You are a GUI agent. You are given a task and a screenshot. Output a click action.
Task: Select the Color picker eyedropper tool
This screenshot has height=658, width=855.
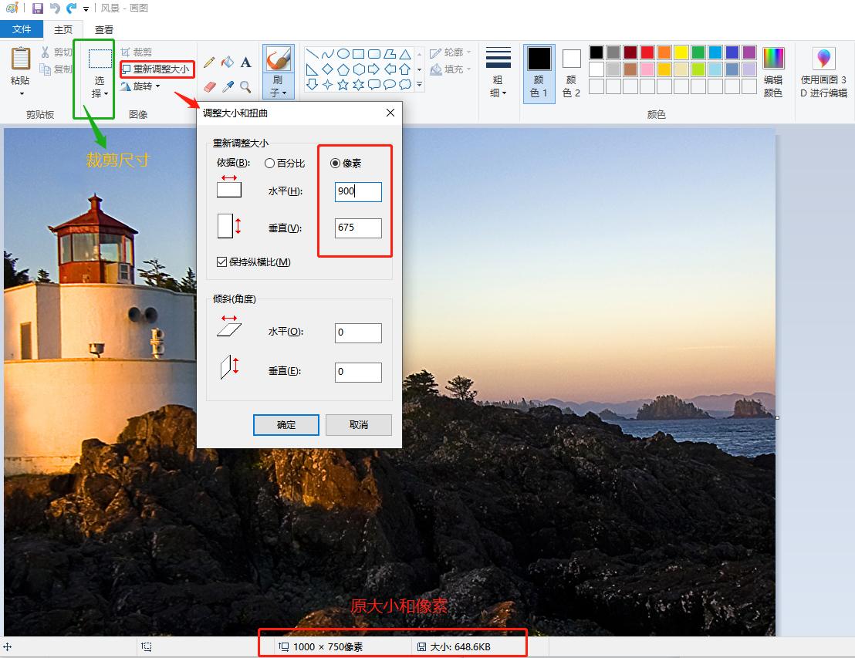click(x=228, y=86)
